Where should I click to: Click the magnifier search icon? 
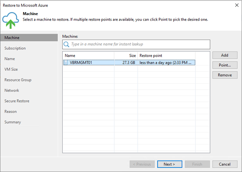coord(67,44)
